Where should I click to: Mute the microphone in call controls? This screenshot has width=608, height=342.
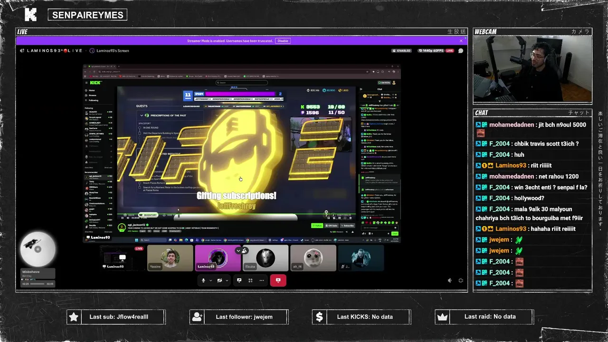pos(203,280)
